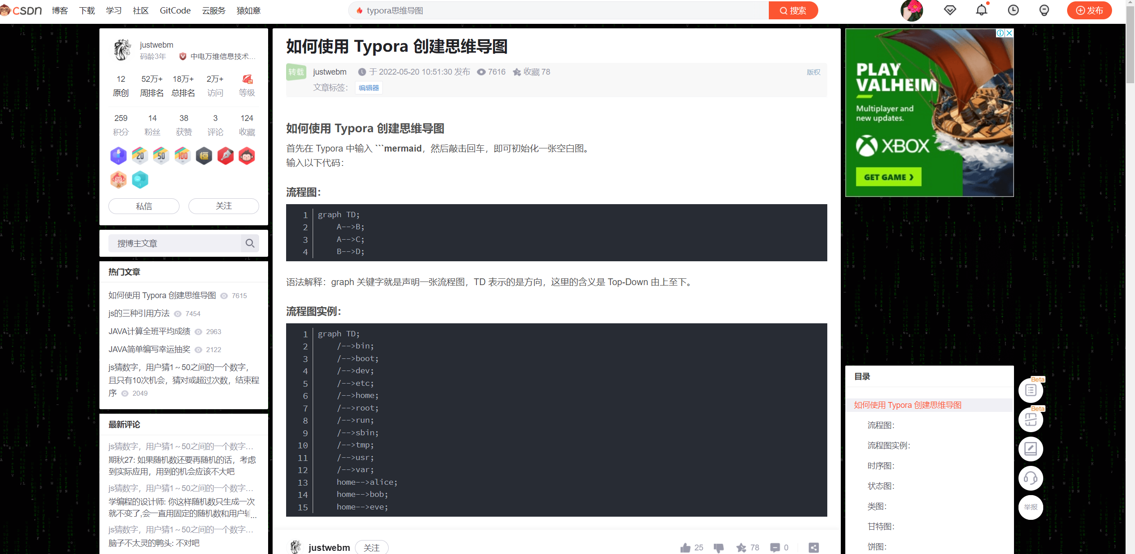Image resolution: width=1135 pixels, height=554 pixels.
Task: Click the thumbs-up like icon
Action: (x=685, y=547)
